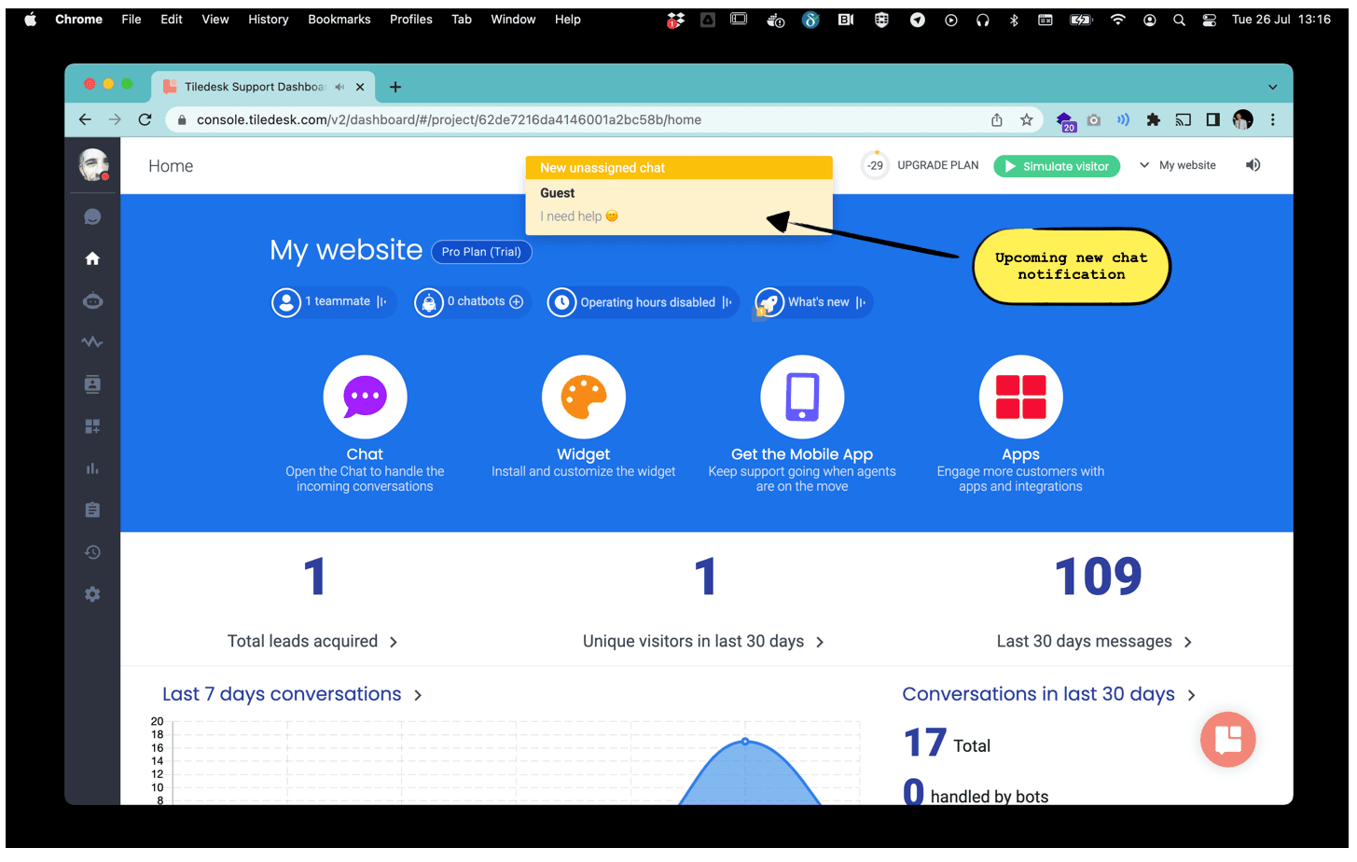Open the chat widget launcher bubble

tap(1227, 740)
